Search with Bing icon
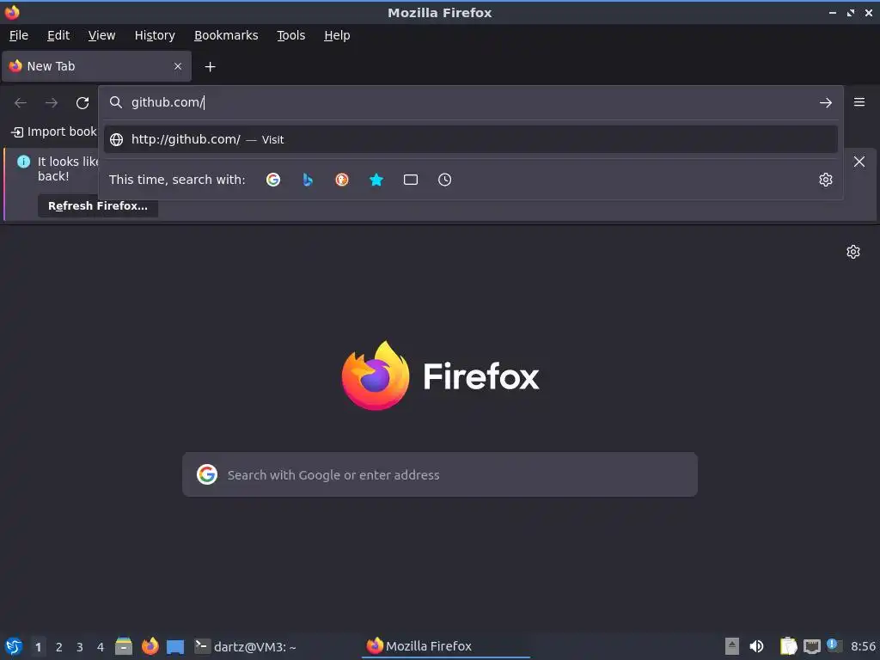 (308, 180)
